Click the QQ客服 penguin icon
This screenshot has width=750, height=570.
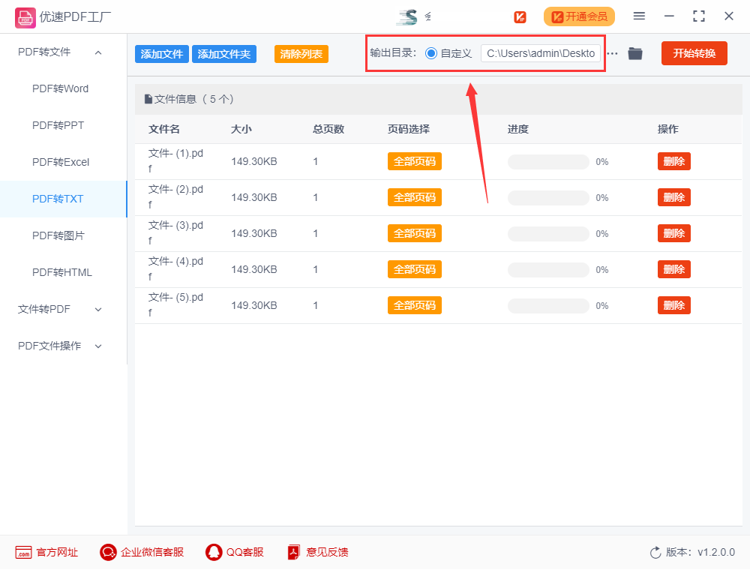pos(214,552)
